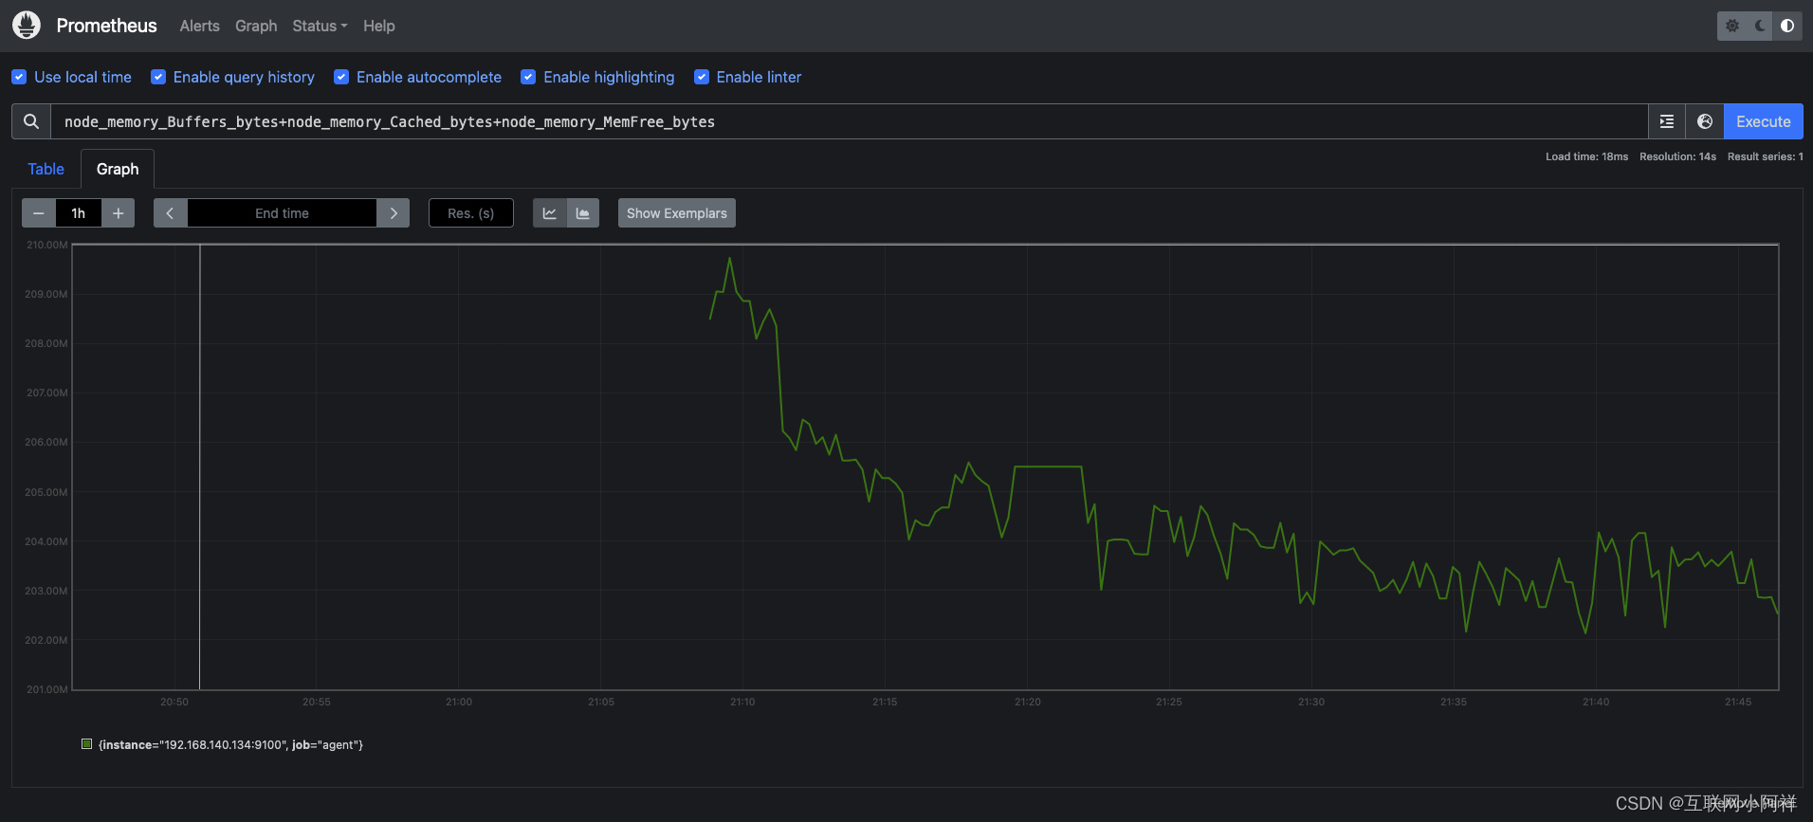Open the Help page
The height and width of the screenshot is (822, 1813).
pos(379,26)
